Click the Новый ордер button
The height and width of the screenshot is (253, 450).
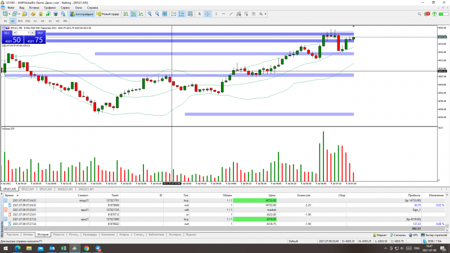tap(108, 13)
